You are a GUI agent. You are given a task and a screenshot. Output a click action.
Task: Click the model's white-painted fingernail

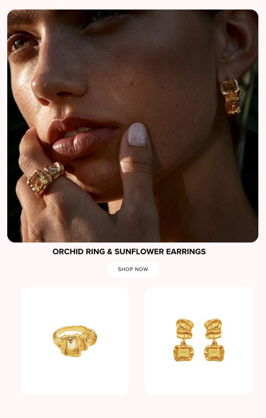[137, 135]
